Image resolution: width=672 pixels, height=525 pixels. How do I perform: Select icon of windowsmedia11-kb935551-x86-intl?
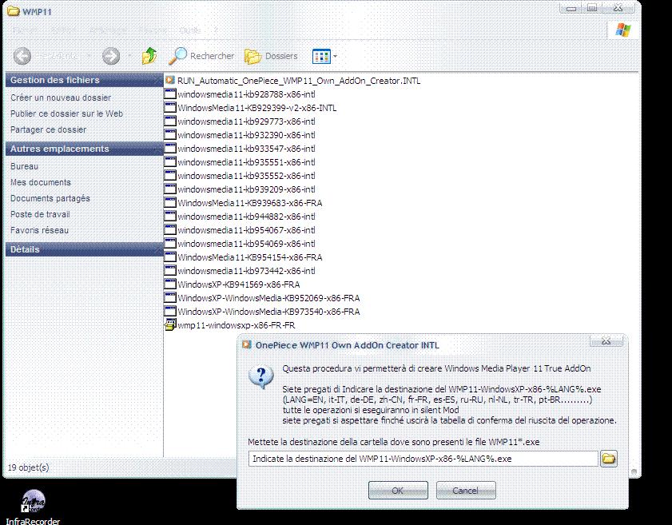pos(170,162)
